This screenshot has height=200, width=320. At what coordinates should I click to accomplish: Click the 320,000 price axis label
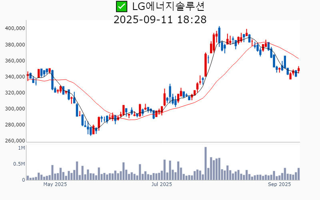tap(15, 93)
